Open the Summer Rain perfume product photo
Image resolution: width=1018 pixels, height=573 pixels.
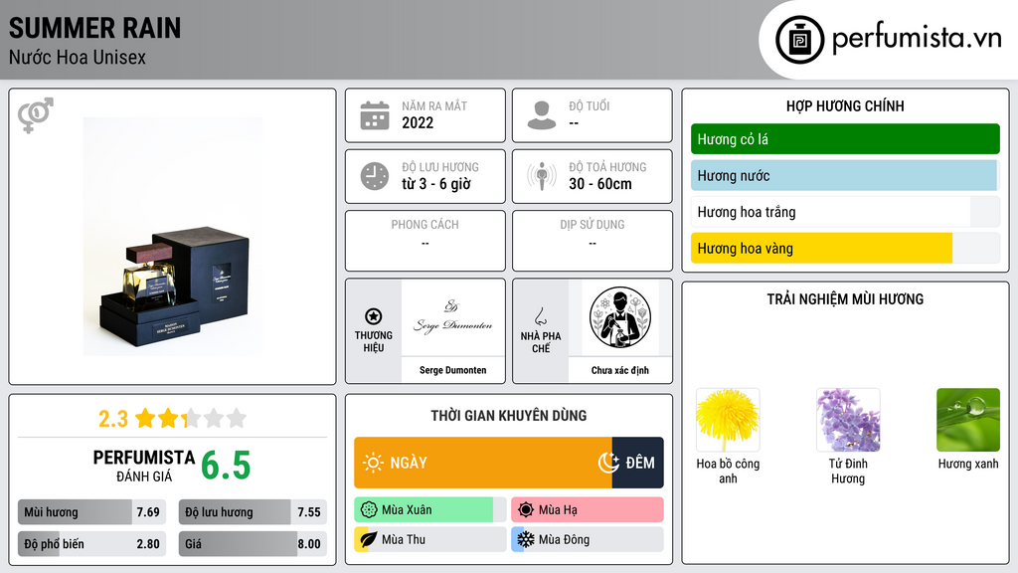[173, 237]
